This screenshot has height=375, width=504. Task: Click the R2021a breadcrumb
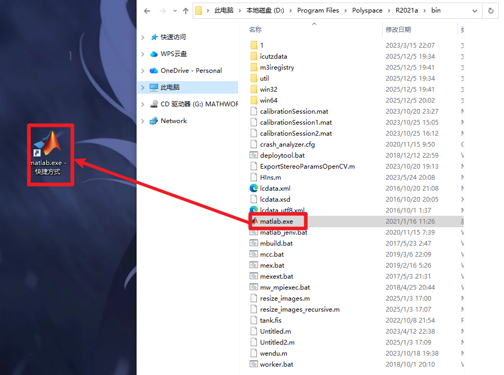[x=407, y=10]
